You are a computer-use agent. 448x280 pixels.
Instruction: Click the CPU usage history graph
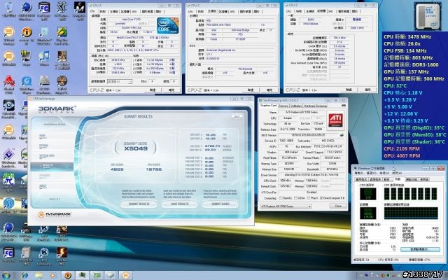(x=411, y=193)
